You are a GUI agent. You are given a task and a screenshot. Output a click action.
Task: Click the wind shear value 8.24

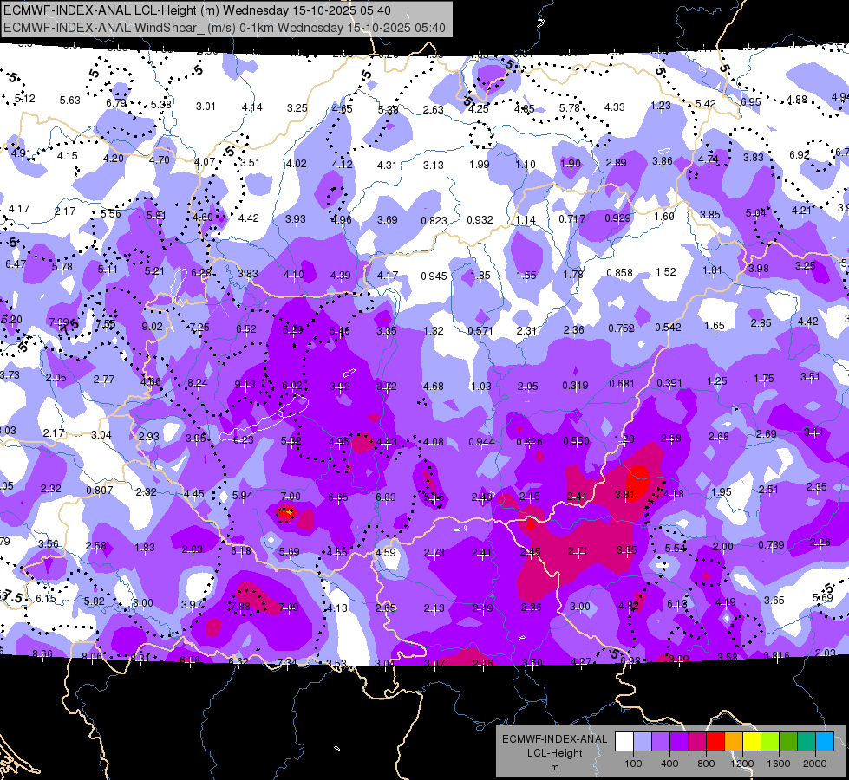coord(198,383)
